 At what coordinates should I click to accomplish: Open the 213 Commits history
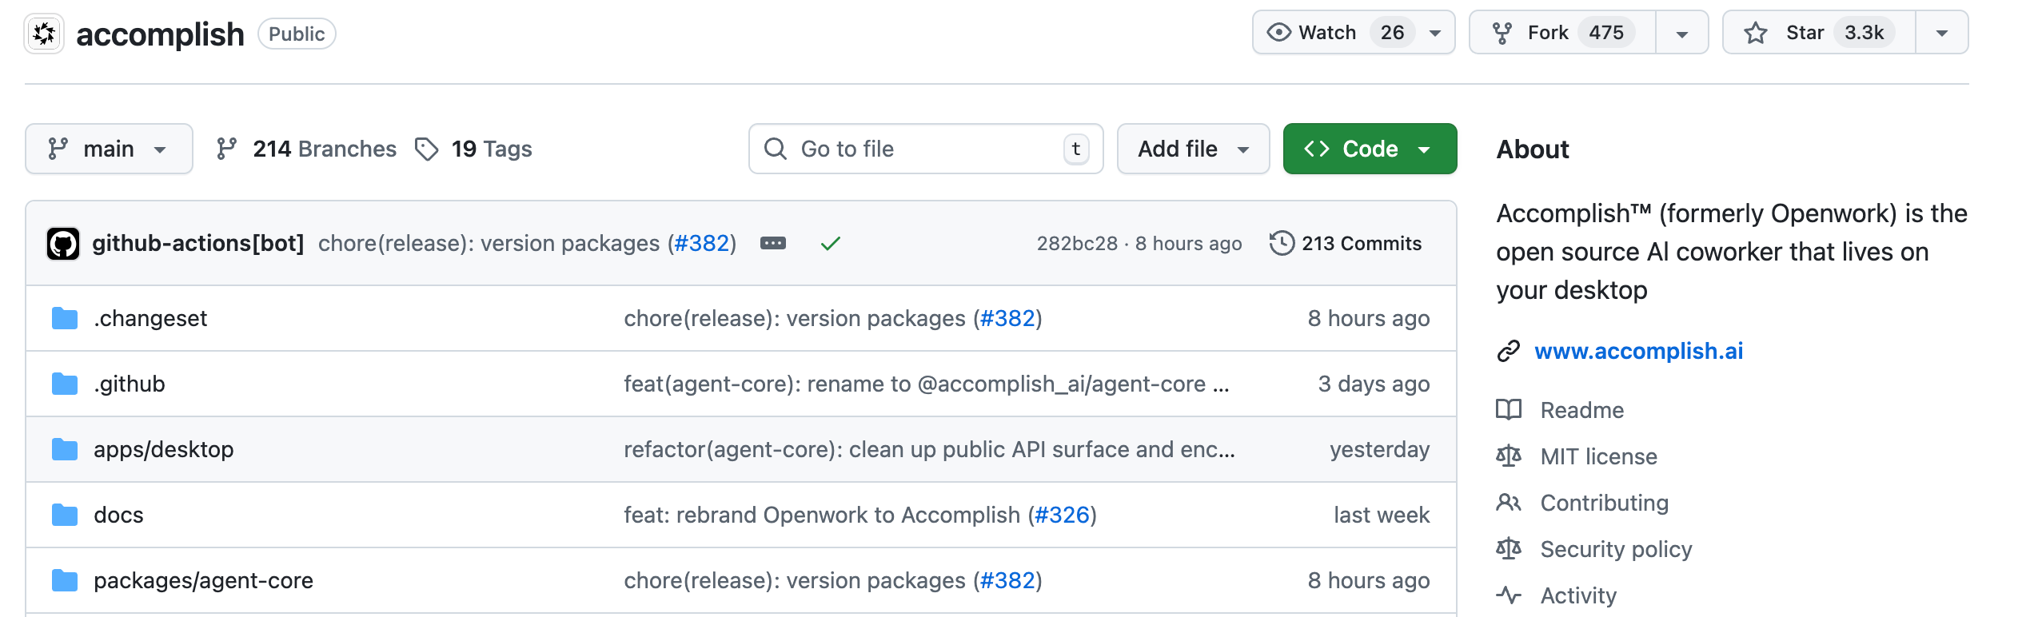[x=1346, y=244]
